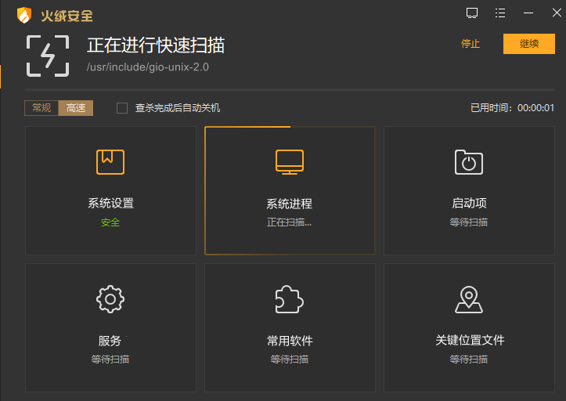This screenshot has height=401, width=566.
Task: Click the Huorong Security flame logo
Action: tap(24, 15)
